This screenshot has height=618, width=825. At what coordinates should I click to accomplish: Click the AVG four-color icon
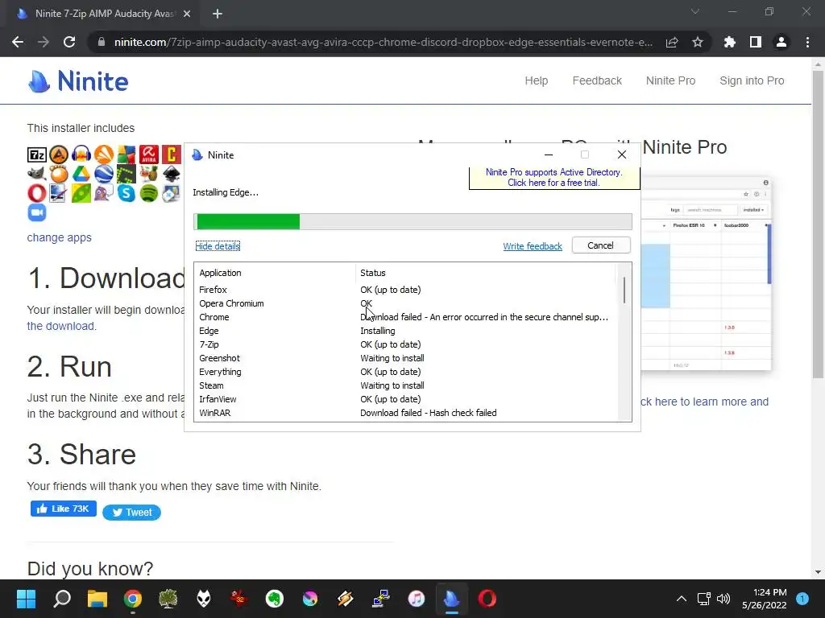pyautogui.click(x=126, y=154)
